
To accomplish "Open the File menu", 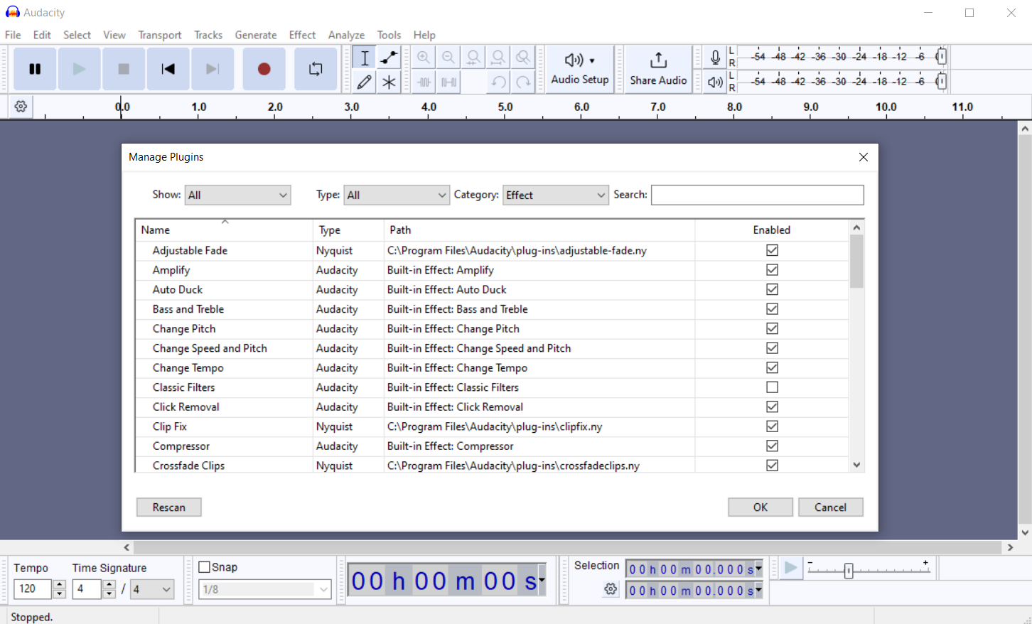I will point(13,35).
